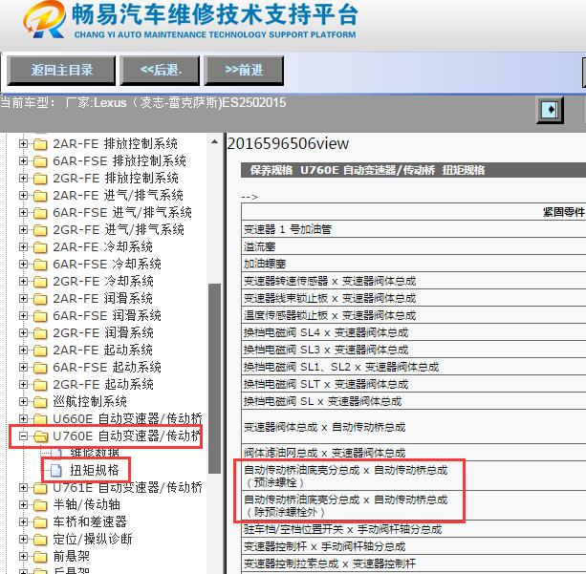Click the 变速器 1 号加油管 row
Viewport: 586px width, 574px height.
[414, 229]
